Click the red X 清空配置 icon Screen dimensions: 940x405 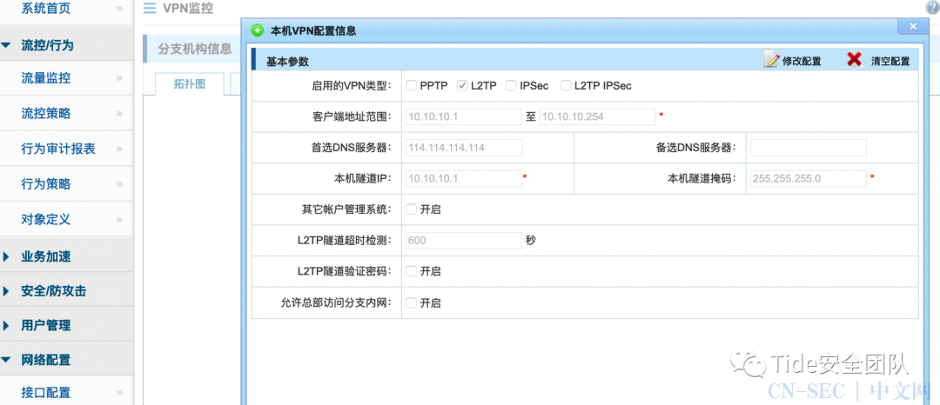[x=854, y=60]
